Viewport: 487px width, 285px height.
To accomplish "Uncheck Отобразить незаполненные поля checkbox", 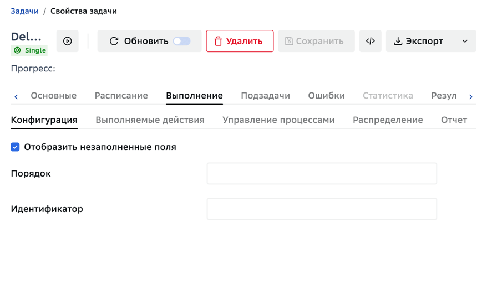I will [x=15, y=147].
